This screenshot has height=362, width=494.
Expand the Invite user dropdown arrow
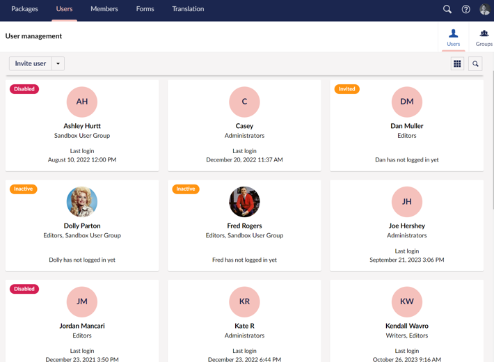[58, 63]
